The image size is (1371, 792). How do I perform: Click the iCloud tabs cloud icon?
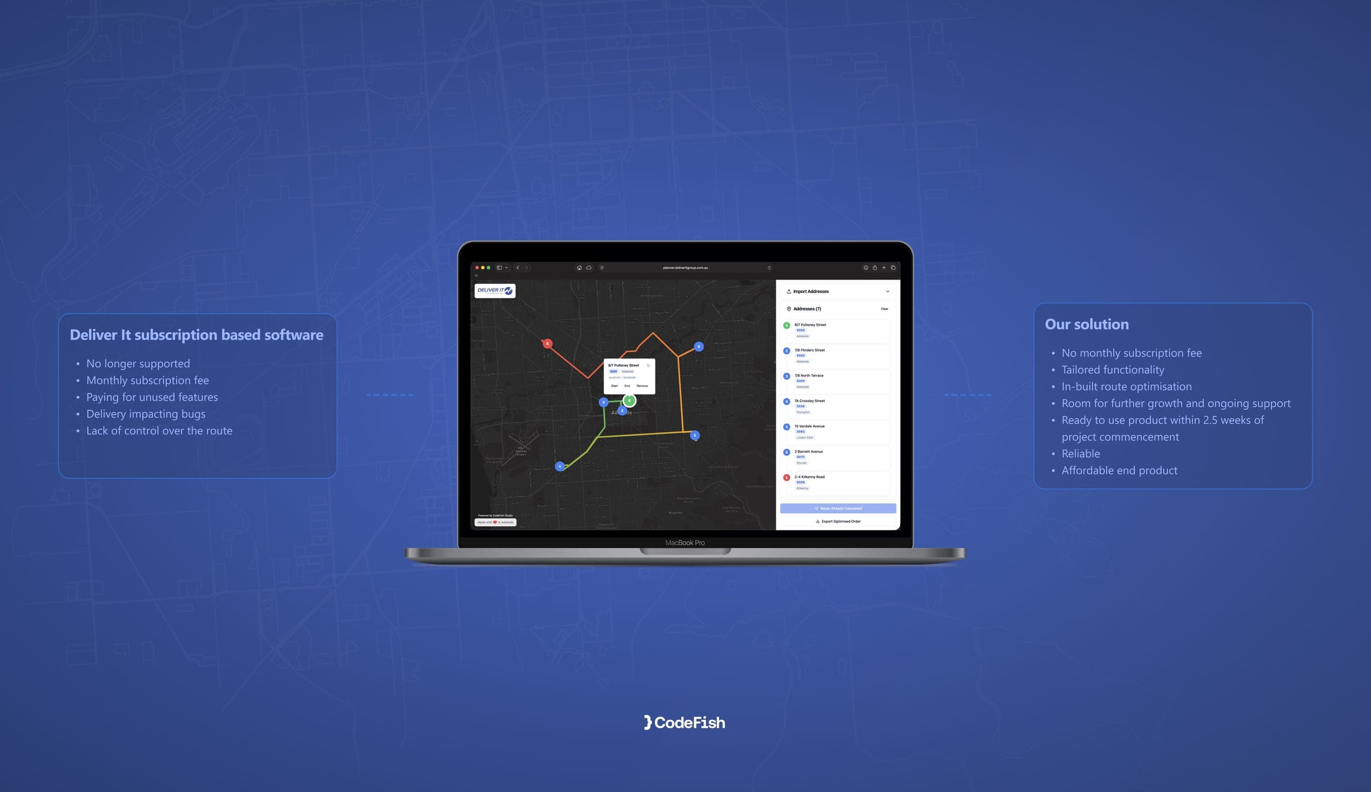click(x=589, y=268)
